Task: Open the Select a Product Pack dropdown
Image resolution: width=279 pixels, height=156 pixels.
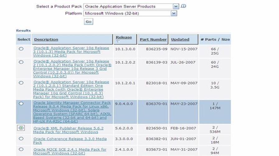Action: click(x=131, y=7)
